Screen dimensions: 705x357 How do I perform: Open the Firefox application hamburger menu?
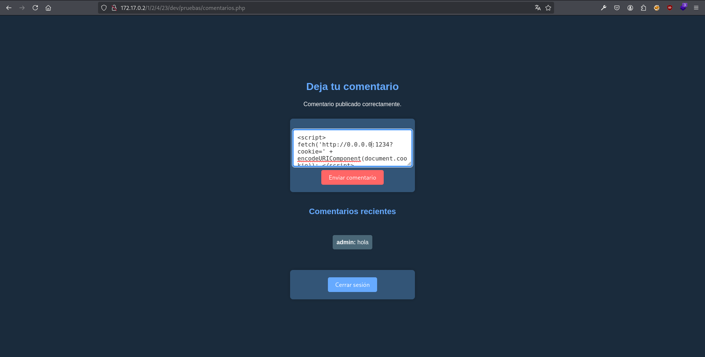(x=696, y=8)
